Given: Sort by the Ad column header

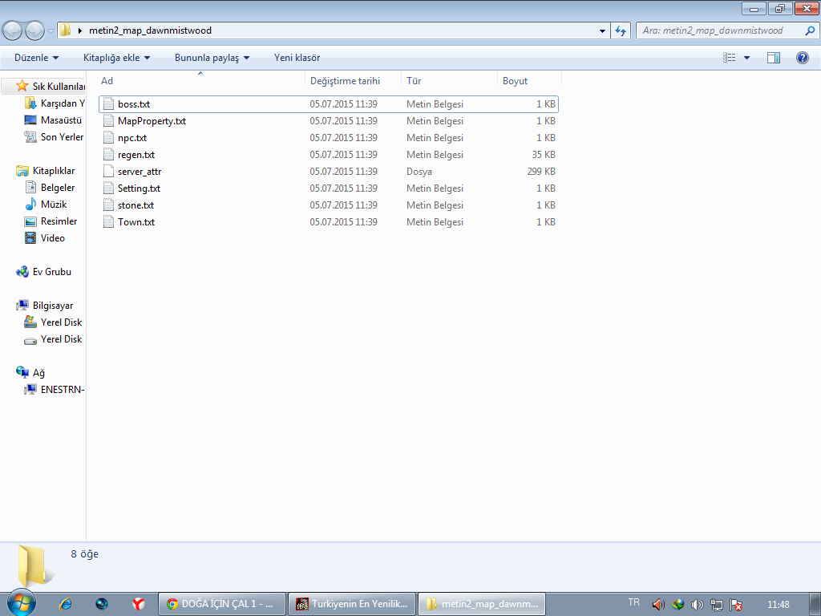Looking at the screenshot, I should click(200, 81).
